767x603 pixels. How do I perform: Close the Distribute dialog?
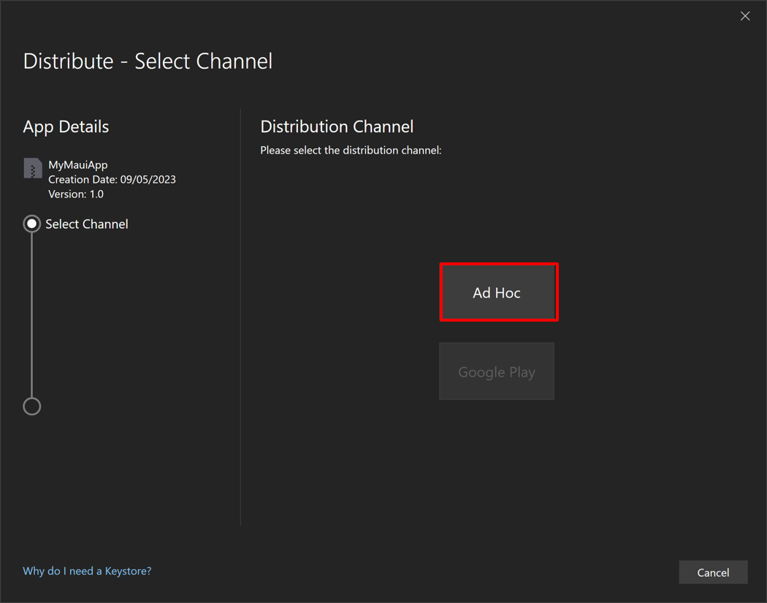coord(745,15)
